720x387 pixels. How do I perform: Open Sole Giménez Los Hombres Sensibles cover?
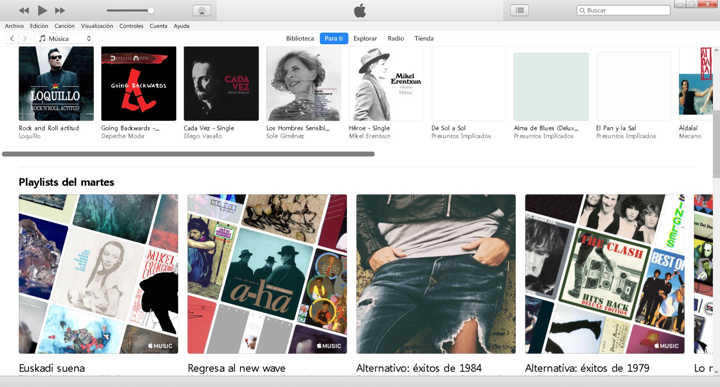point(304,84)
